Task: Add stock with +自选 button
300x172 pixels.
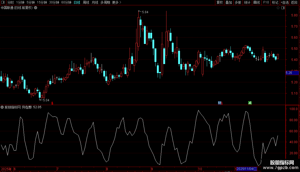Action: coord(285,2)
